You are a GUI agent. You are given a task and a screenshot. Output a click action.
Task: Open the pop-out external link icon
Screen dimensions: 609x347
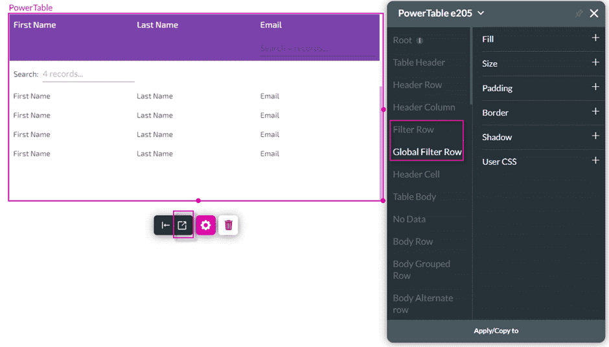[182, 225]
